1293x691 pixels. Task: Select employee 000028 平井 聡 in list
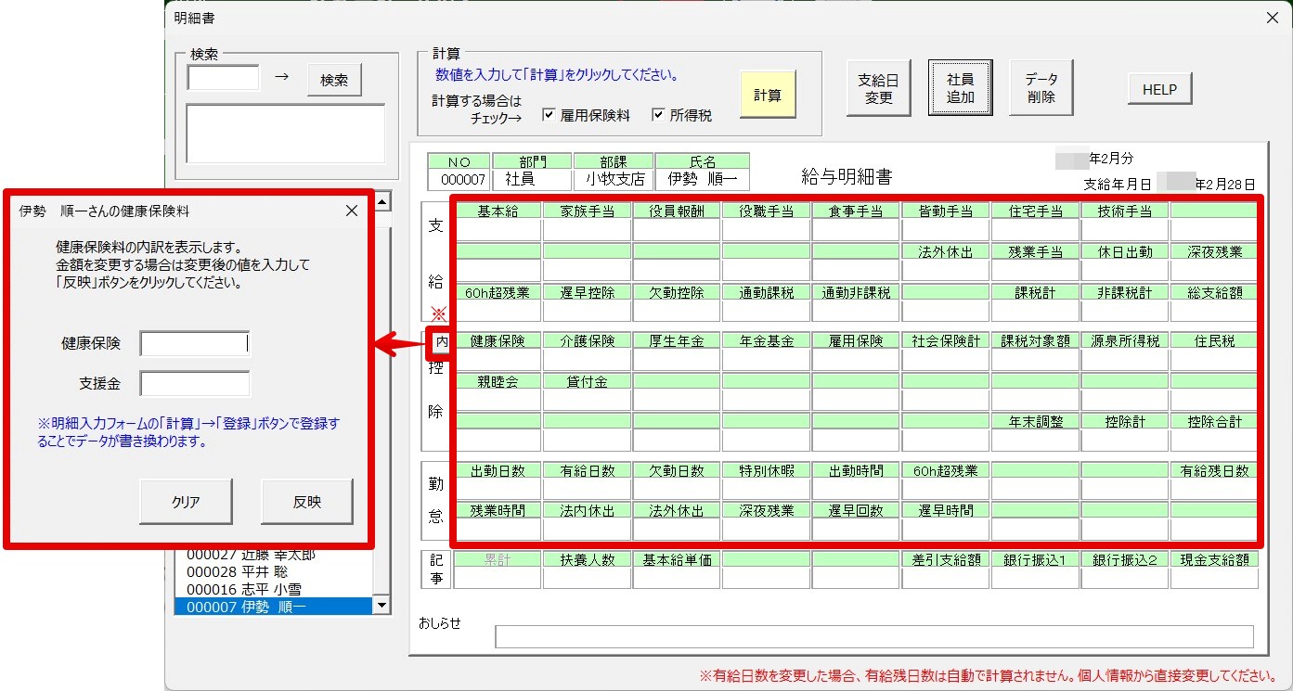273,571
